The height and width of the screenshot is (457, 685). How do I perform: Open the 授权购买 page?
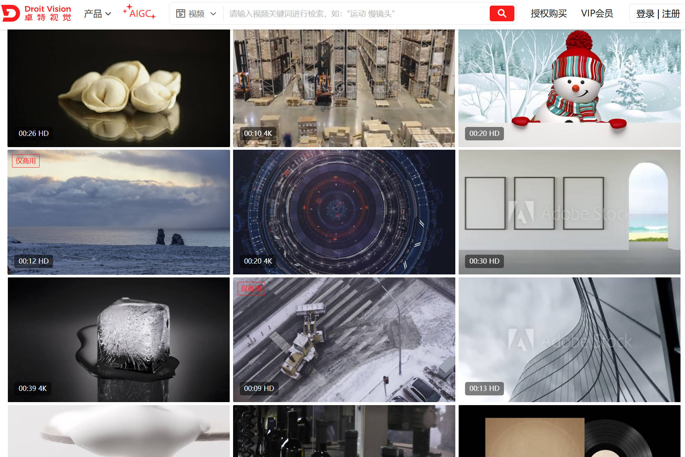point(548,13)
